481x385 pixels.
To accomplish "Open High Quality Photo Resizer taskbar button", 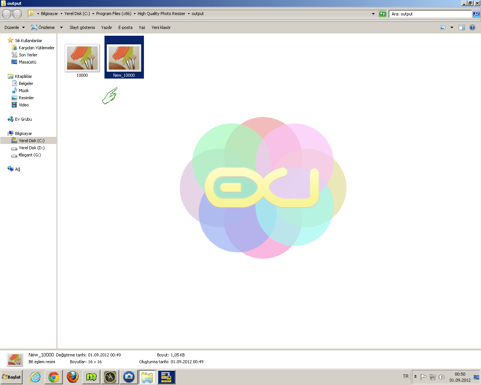I will 166,377.
